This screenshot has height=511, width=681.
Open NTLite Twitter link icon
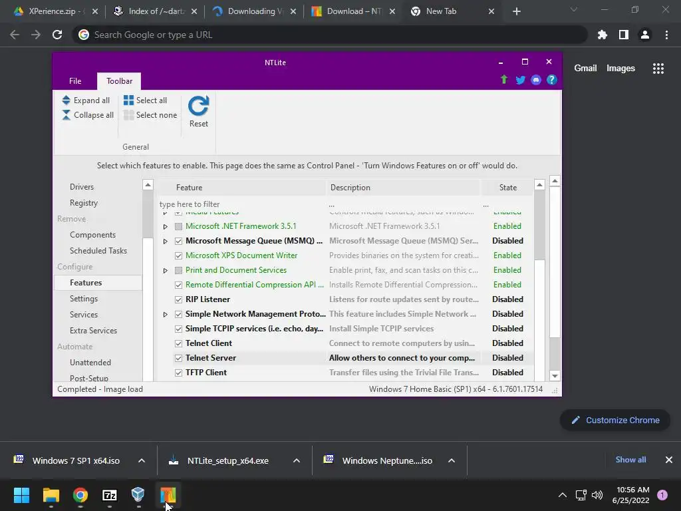pos(520,80)
